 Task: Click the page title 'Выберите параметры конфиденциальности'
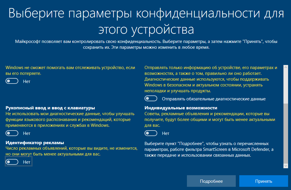[146, 21]
